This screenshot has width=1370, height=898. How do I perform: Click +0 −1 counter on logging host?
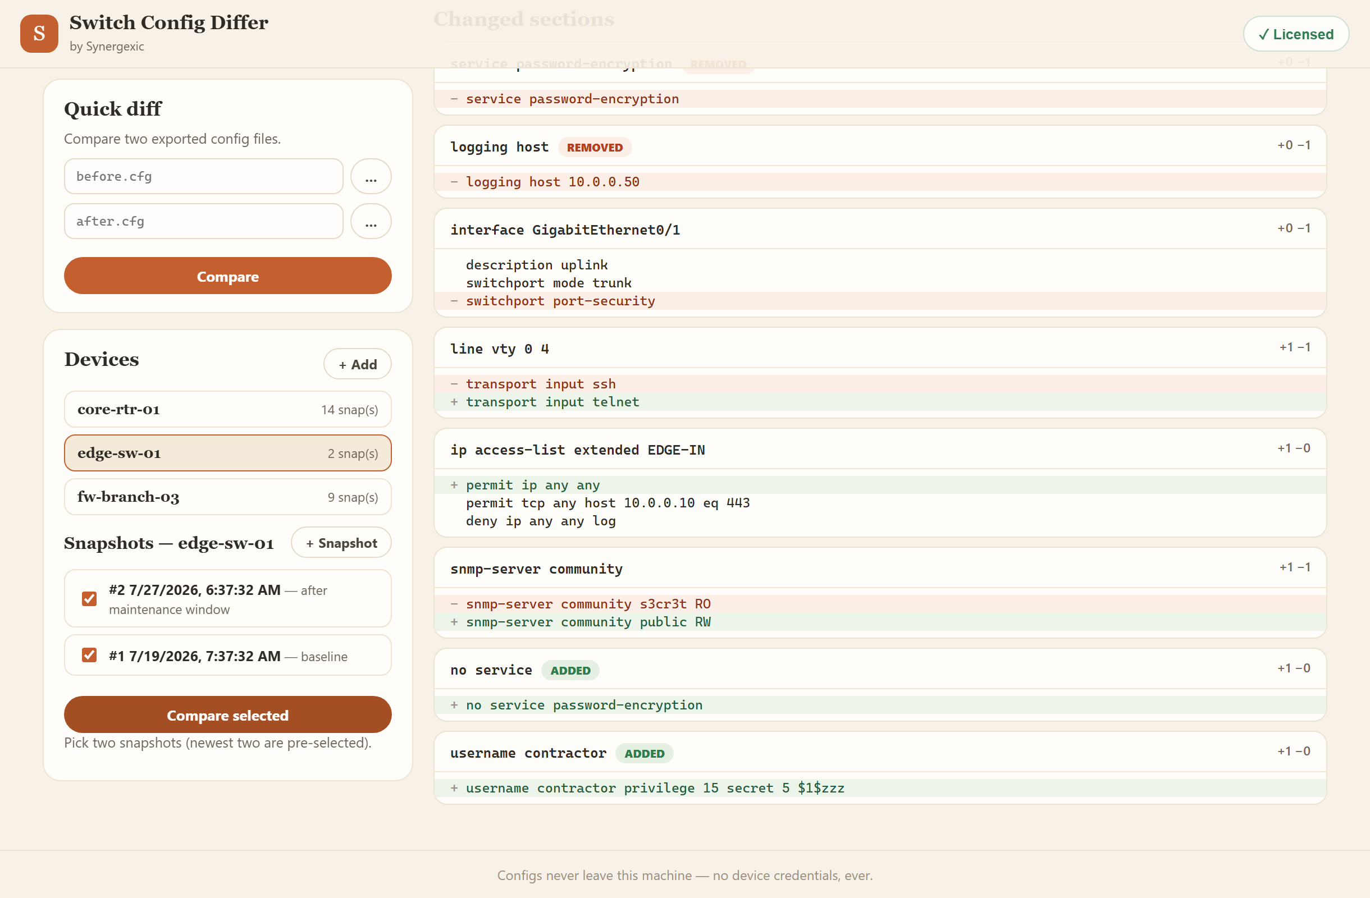click(x=1294, y=145)
